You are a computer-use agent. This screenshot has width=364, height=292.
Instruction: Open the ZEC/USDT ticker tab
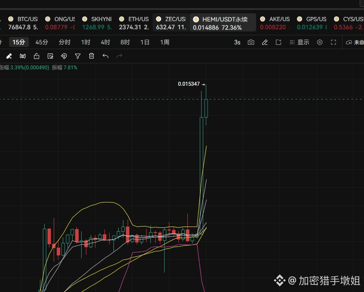[171, 22]
